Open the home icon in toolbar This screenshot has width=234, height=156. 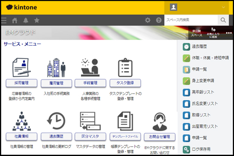pos(15,20)
